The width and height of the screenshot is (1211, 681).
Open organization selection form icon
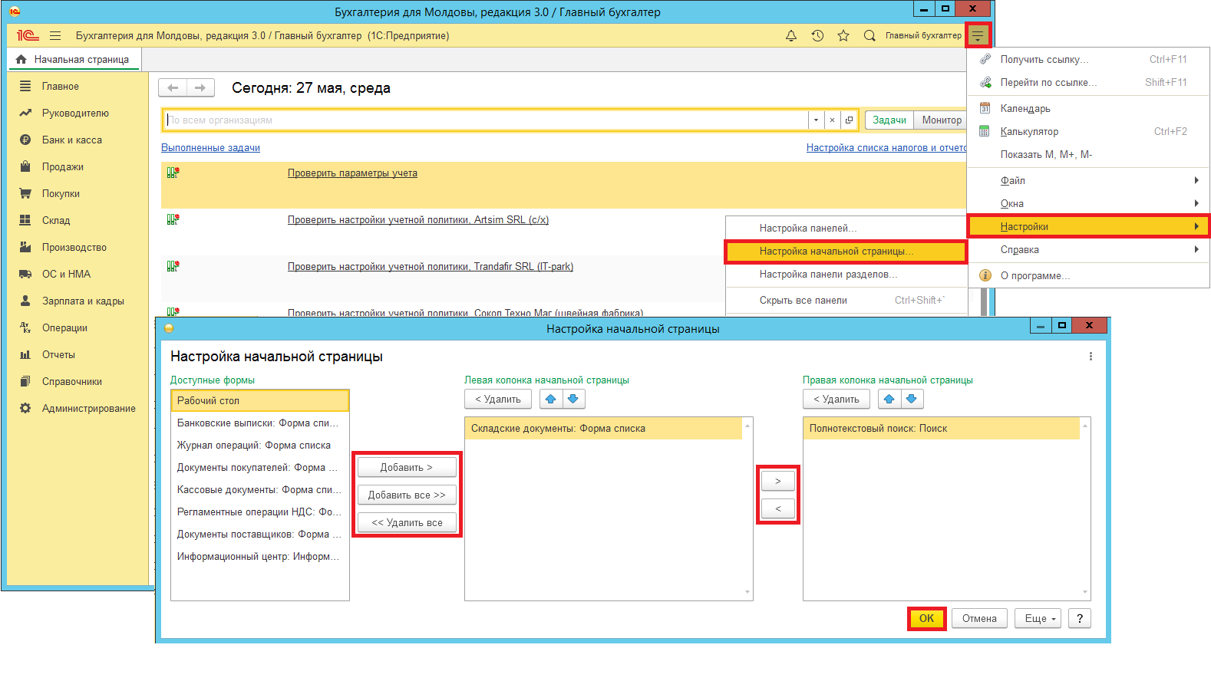849,120
